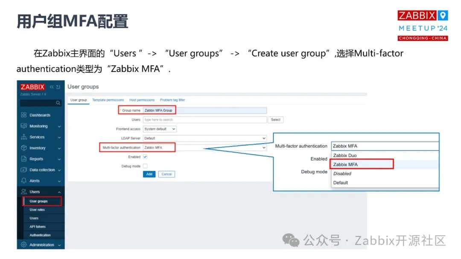Expand the Services menu chevron
461x259 pixels.
(59, 137)
